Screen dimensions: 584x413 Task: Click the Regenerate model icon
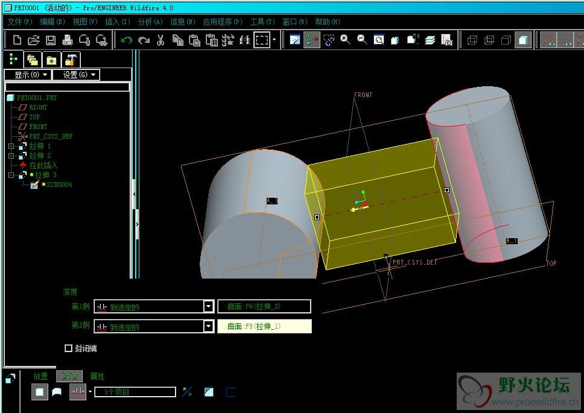tap(228, 40)
